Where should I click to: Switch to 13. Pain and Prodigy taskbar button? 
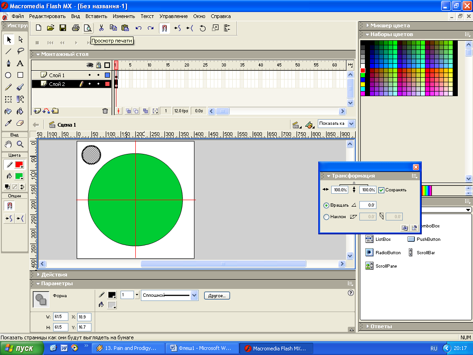(128, 348)
